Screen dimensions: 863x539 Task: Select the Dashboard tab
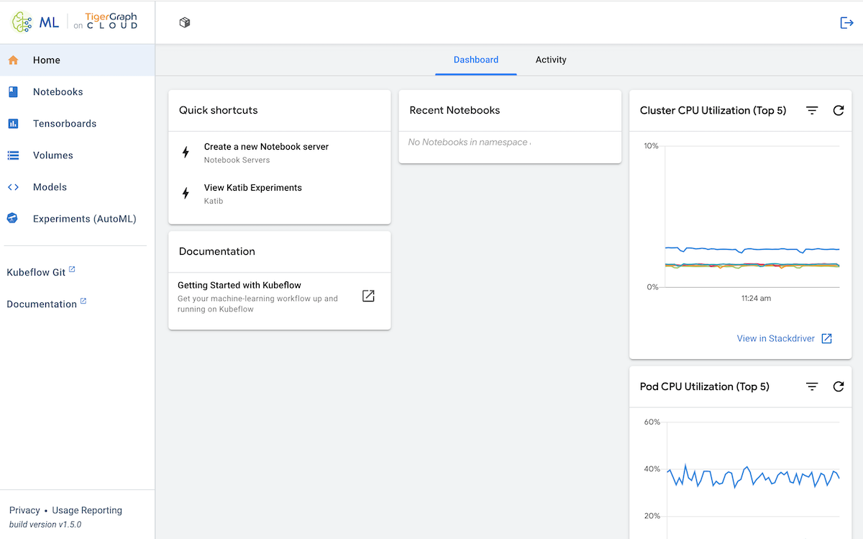475,60
